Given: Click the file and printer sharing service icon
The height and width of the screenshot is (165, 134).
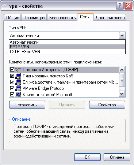Looking at the screenshot, I should pos(18,82).
